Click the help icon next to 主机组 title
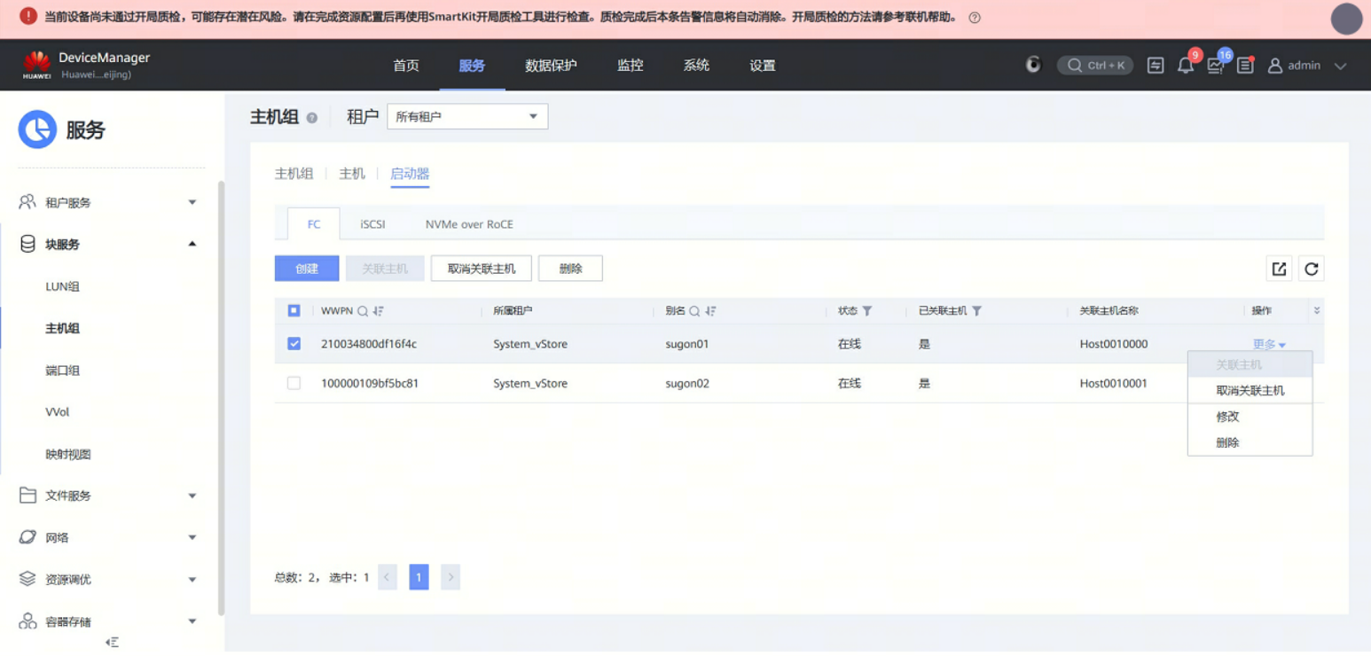Screen dimensions: 1371x656 click(x=312, y=118)
